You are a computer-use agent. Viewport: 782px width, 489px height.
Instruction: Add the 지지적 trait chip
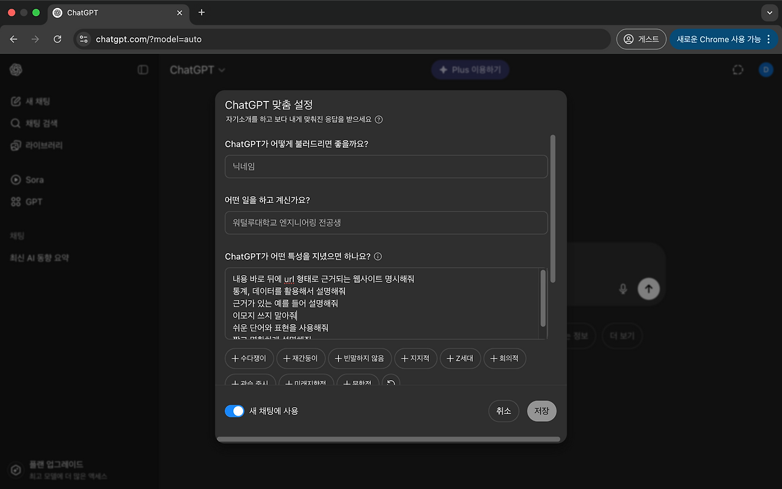click(x=415, y=358)
